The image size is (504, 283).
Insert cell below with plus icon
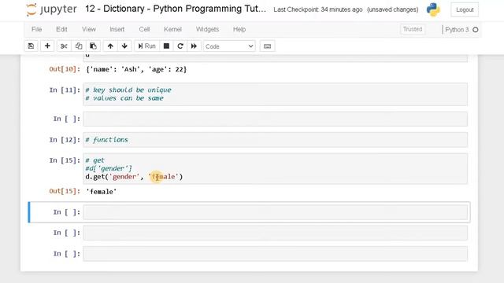[47, 46]
